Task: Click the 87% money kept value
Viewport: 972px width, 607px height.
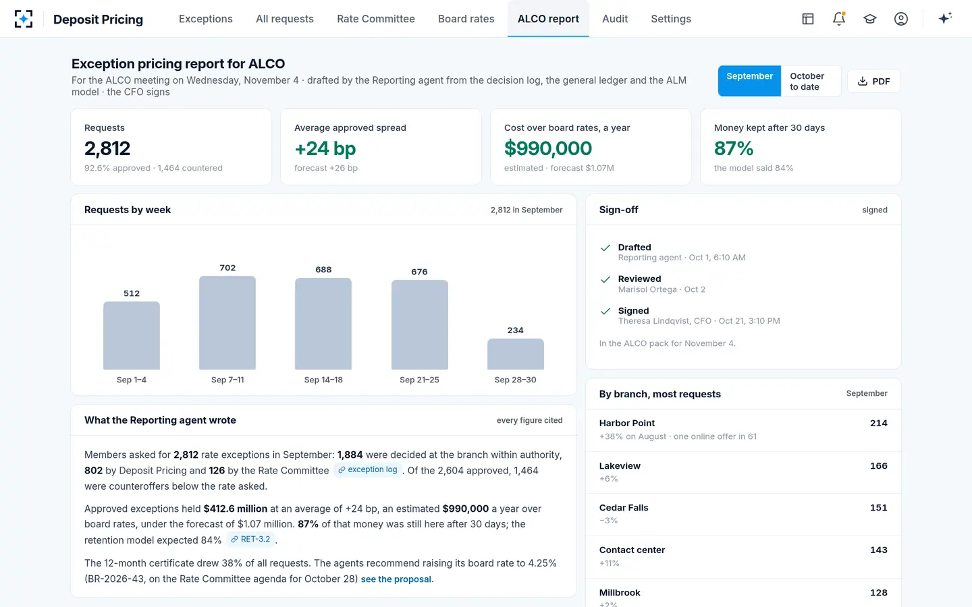Action: tap(734, 148)
